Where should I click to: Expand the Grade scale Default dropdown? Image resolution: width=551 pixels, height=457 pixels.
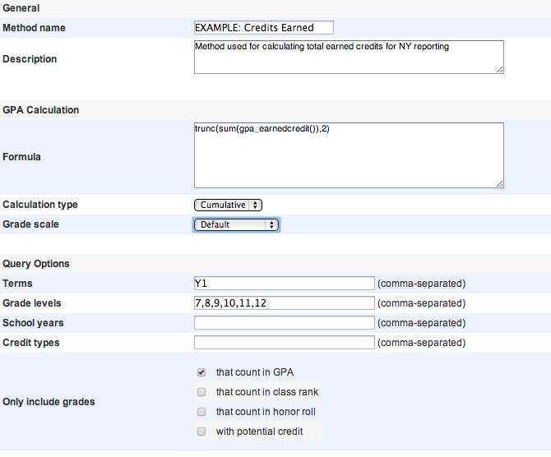point(237,224)
